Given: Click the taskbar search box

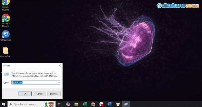Looking at the screenshot, I should (x=31, y=104).
